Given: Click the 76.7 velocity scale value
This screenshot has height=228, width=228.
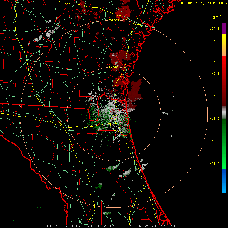Looking at the screenshot, I should 216,51.
